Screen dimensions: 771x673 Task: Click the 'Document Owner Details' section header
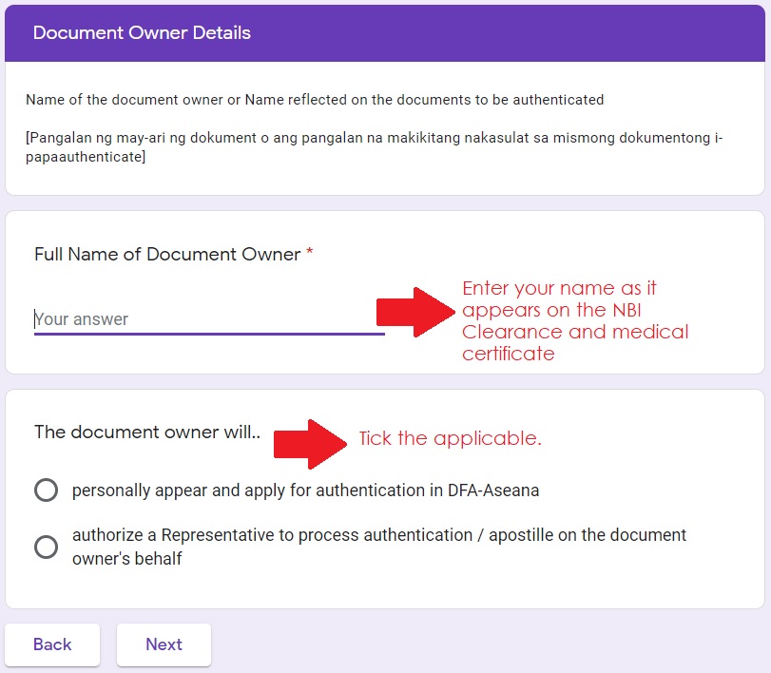[x=141, y=32]
